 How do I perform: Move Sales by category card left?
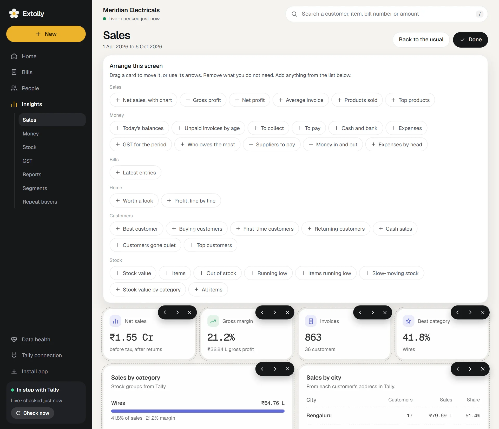click(262, 369)
